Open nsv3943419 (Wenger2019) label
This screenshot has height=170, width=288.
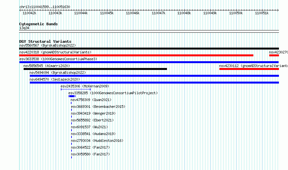click(x=93, y=113)
